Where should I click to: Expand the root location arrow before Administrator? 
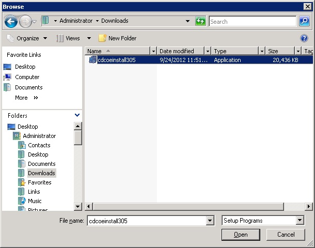[55, 21]
